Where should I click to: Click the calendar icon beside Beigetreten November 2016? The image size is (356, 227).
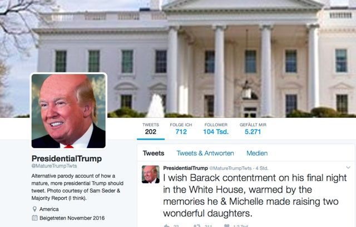(34, 218)
